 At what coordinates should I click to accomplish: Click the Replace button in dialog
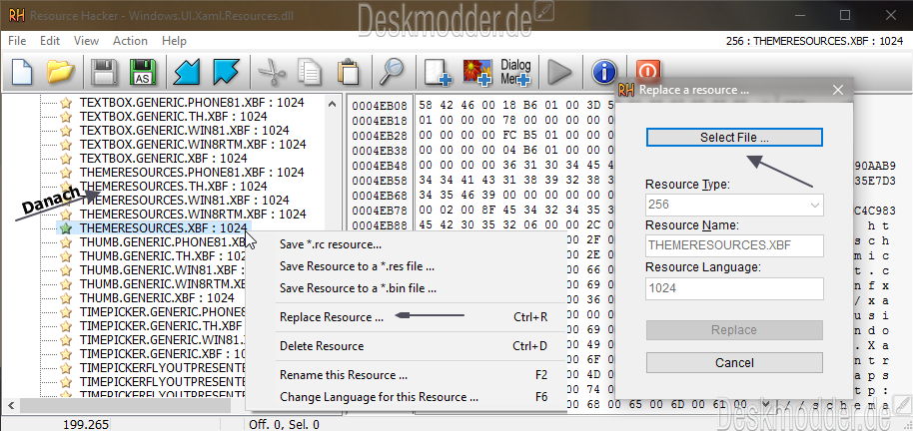click(734, 330)
